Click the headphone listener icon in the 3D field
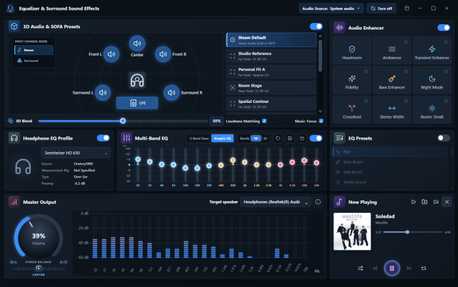The image size is (458, 287). coord(137,80)
